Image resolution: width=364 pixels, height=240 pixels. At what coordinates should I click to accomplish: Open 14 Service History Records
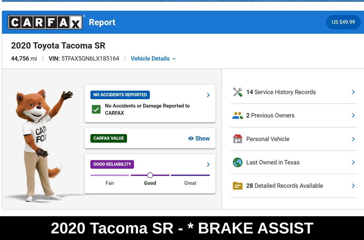pos(294,92)
